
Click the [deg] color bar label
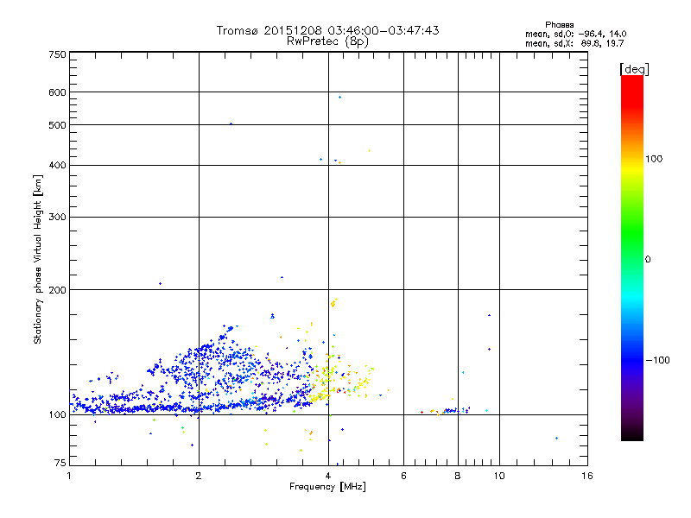point(634,69)
